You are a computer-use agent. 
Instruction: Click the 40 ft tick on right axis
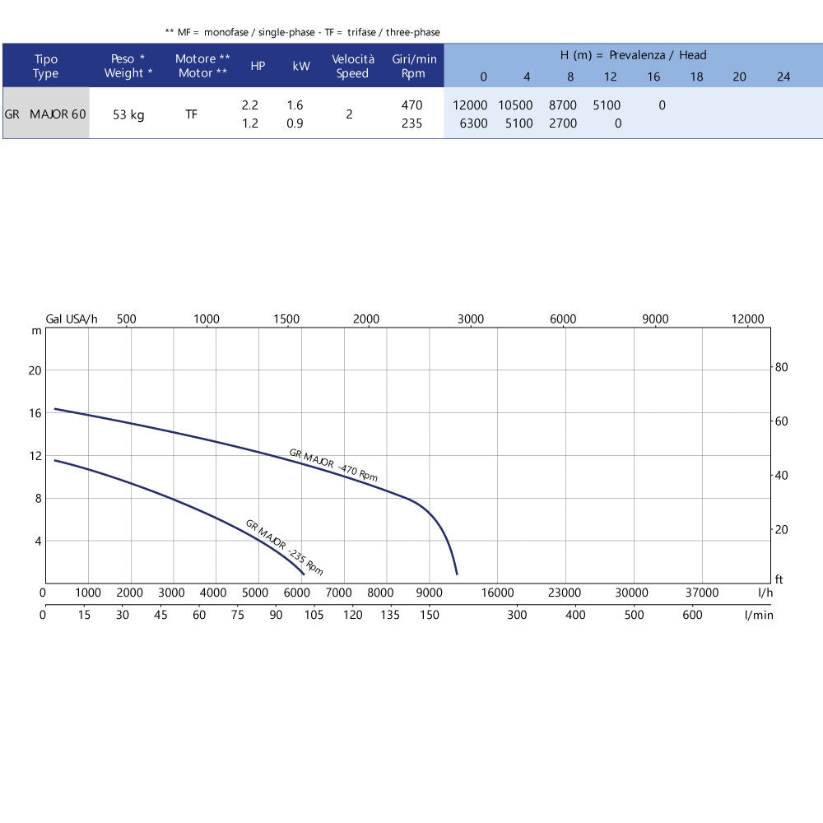782,476
